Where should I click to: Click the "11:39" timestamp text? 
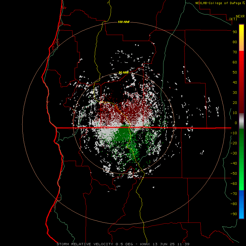point(183,244)
